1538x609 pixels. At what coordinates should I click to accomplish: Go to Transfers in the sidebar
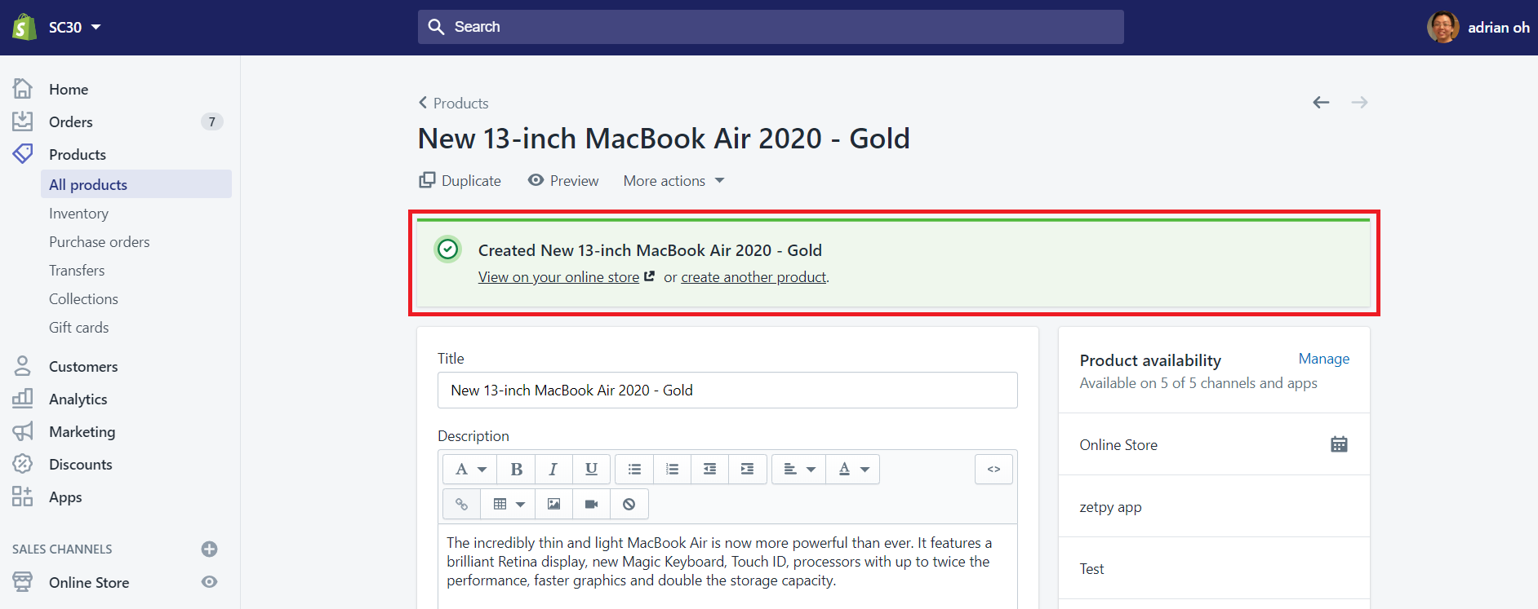pyautogui.click(x=77, y=270)
